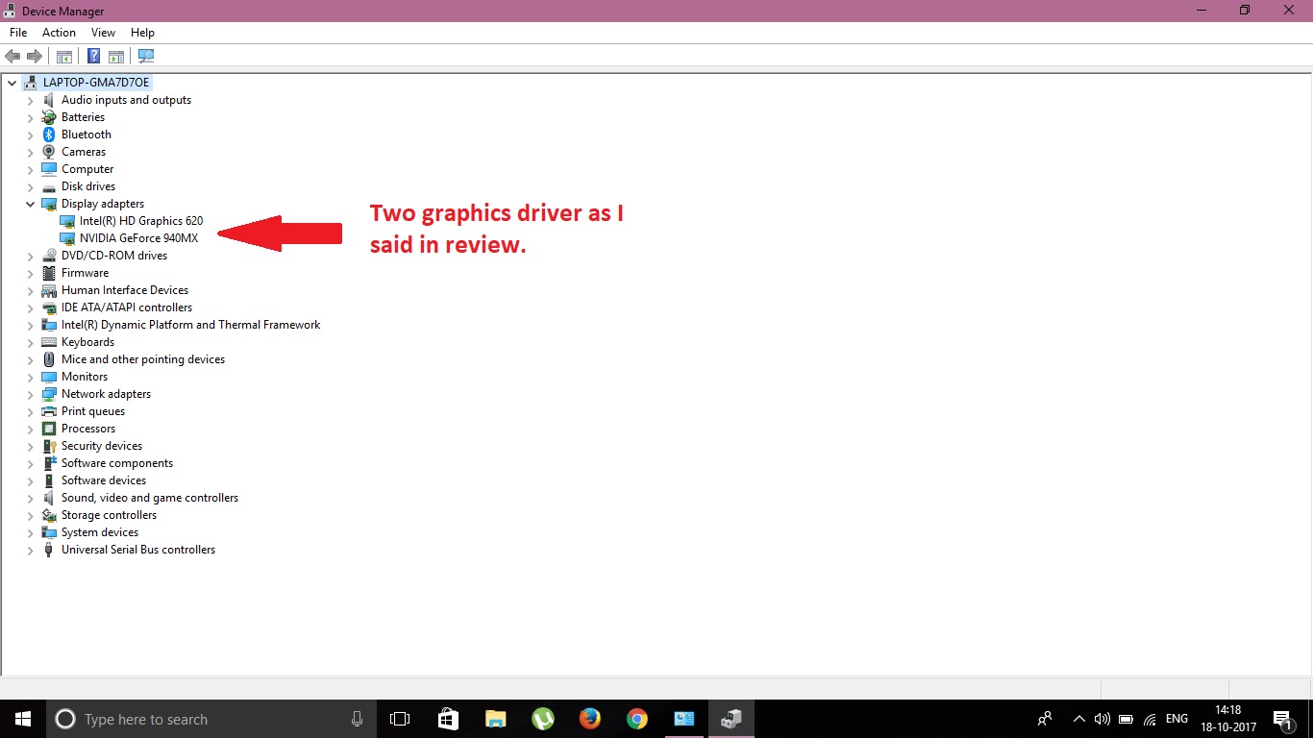Image resolution: width=1313 pixels, height=738 pixels.
Task: Click the battery status tray icon
Action: [x=1126, y=719]
